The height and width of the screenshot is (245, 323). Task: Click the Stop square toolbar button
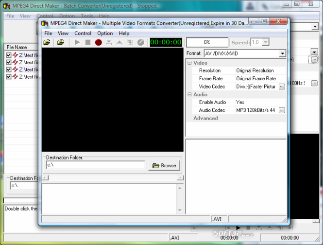[88, 42]
